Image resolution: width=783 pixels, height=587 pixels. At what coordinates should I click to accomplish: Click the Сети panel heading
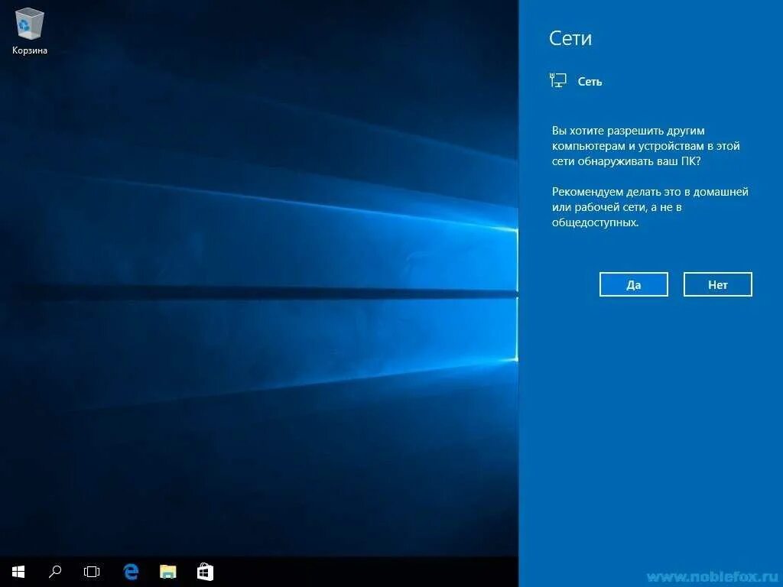click(570, 38)
